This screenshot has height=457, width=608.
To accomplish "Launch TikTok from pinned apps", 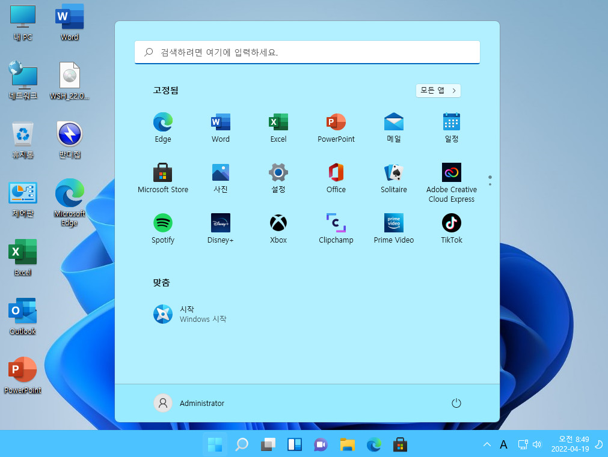I will [x=452, y=228].
